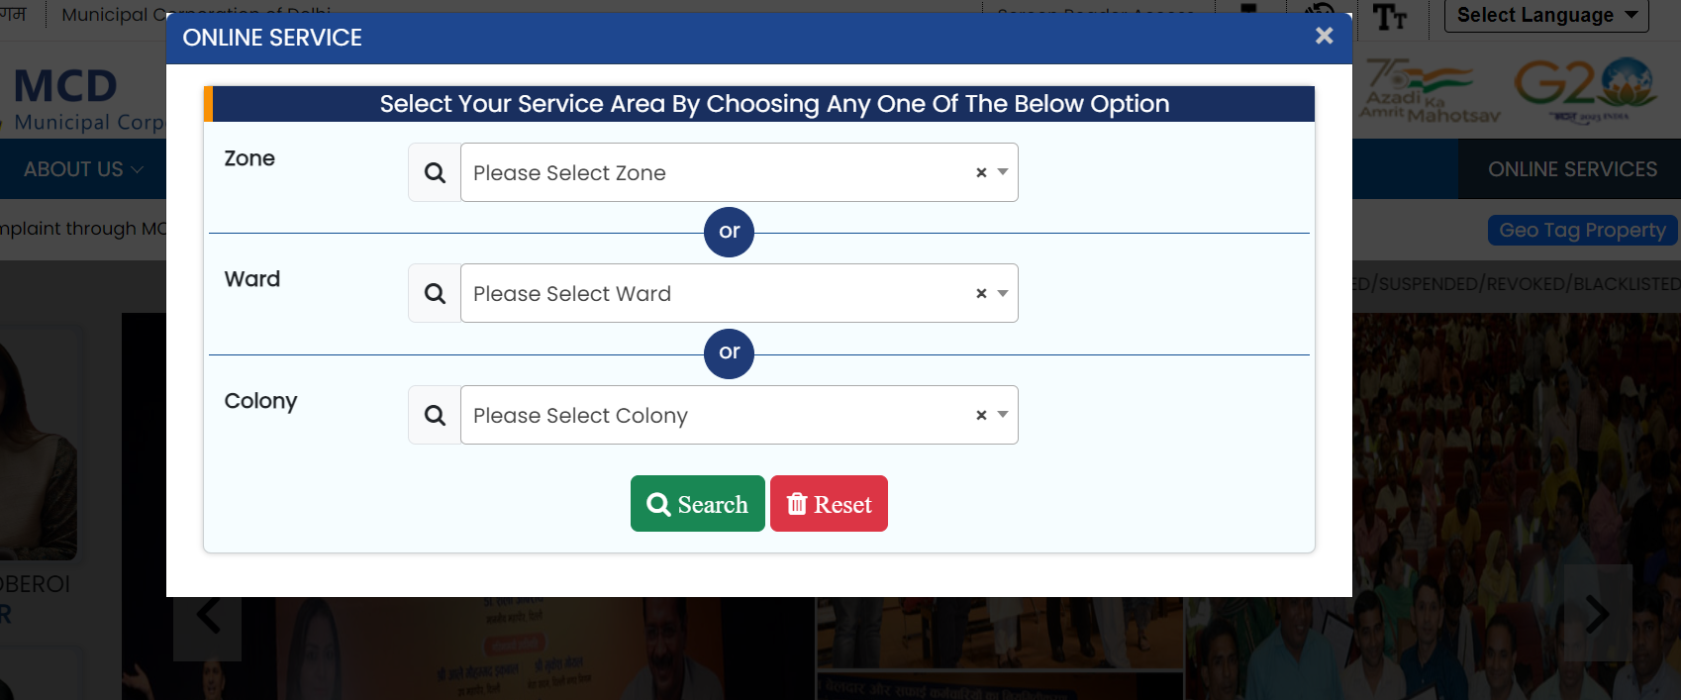Click the Colony search magnifier icon

pyautogui.click(x=435, y=416)
